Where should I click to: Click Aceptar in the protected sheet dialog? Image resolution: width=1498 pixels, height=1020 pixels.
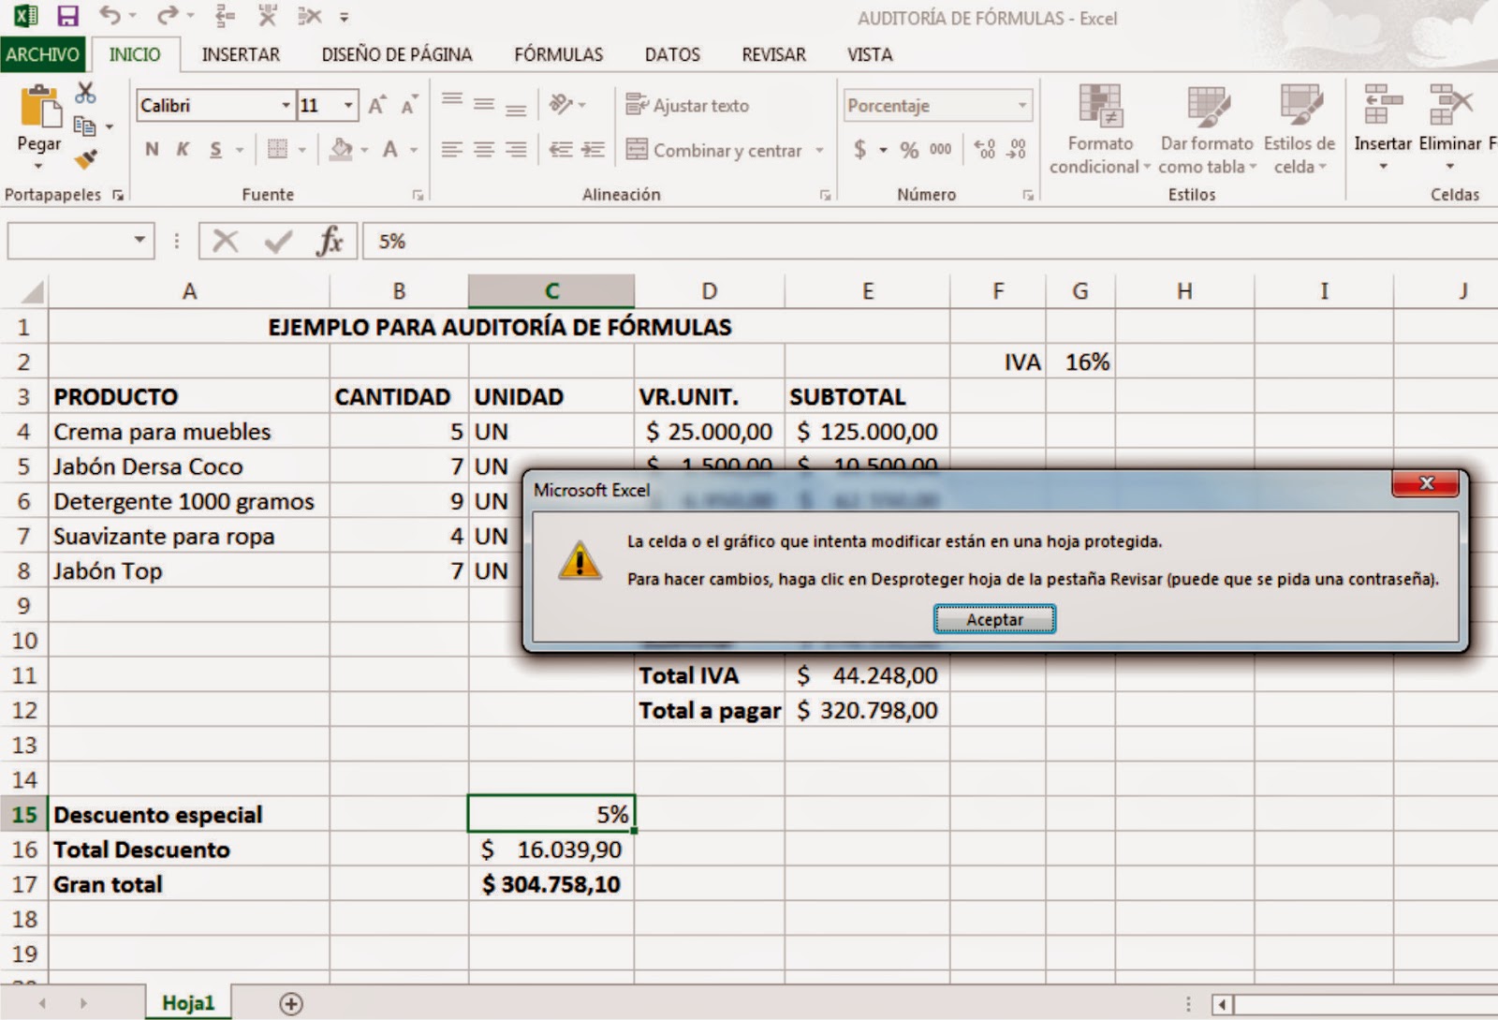[x=993, y=618]
